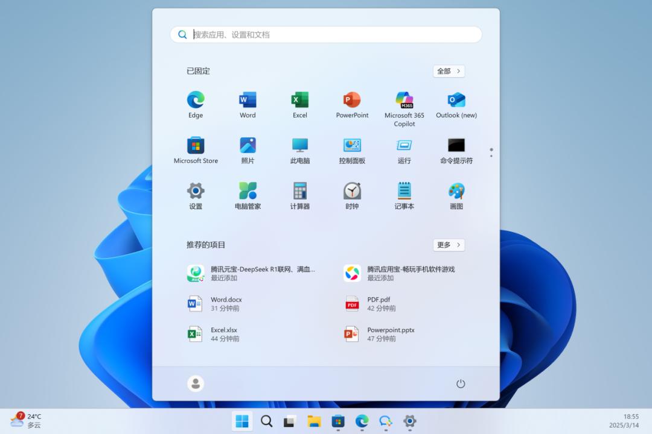
Task: Launch PowerPoint from pinned apps
Action: tap(352, 101)
